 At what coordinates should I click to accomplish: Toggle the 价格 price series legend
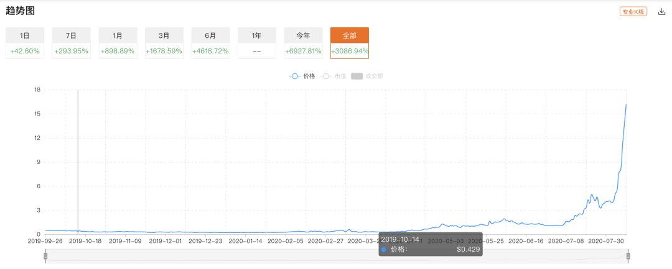(302, 76)
